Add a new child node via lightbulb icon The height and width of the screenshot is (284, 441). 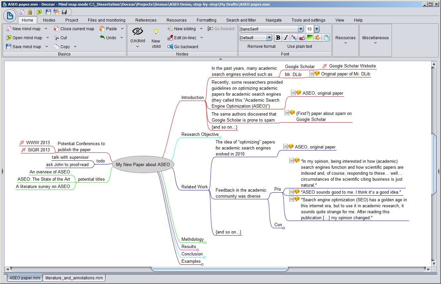(156, 32)
